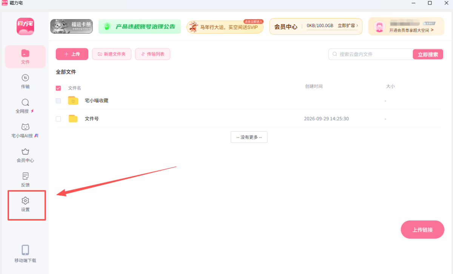
Task: Open the 反馈 feedback page
Action: pos(25,180)
